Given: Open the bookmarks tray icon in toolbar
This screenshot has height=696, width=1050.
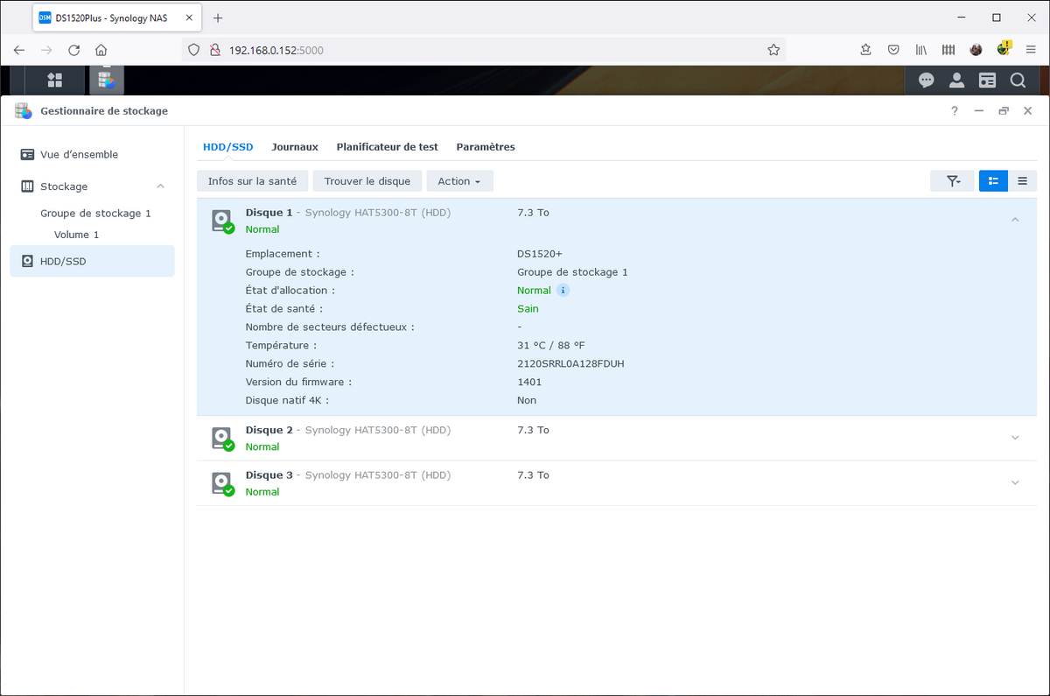Looking at the screenshot, I should pos(865,50).
